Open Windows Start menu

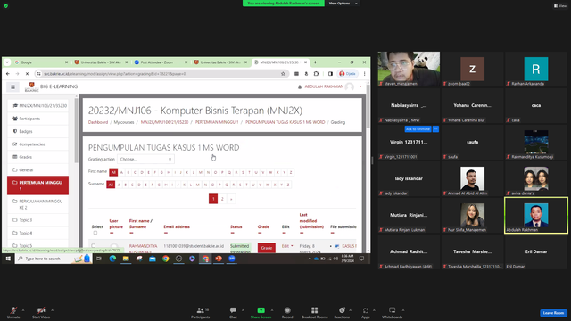pos(8,259)
